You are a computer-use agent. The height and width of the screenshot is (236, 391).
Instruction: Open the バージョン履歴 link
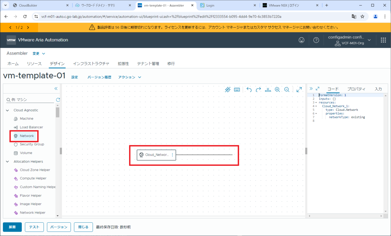coord(99,77)
